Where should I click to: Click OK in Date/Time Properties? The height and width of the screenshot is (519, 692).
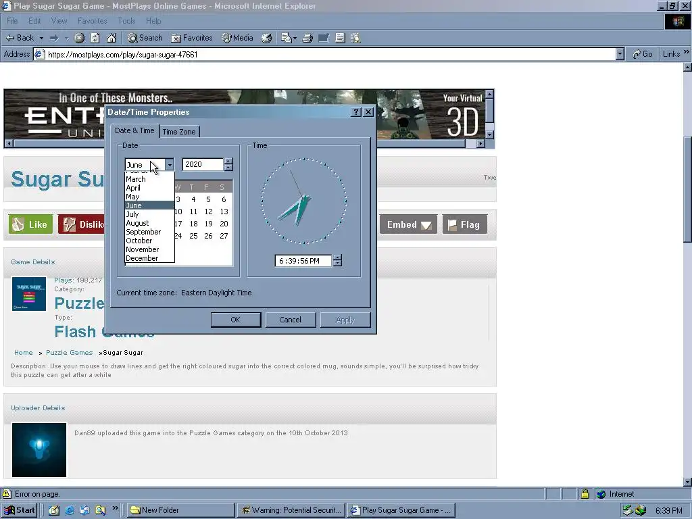click(x=236, y=320)
